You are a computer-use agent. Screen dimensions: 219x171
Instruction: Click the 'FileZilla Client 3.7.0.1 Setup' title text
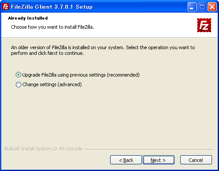pyautogui.click(x=52, y=7)
